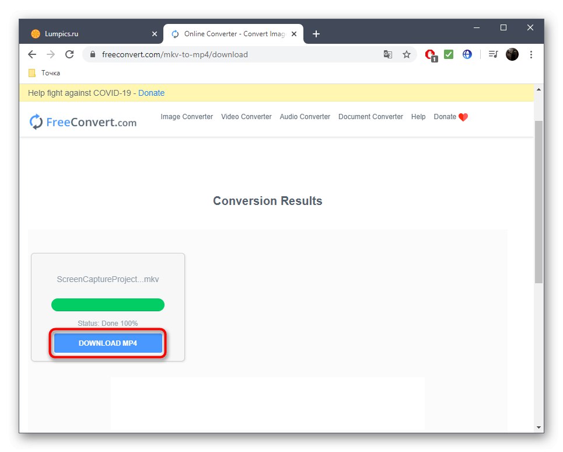
Task: Select the Video Converter menu item
Action: (246, 117)
